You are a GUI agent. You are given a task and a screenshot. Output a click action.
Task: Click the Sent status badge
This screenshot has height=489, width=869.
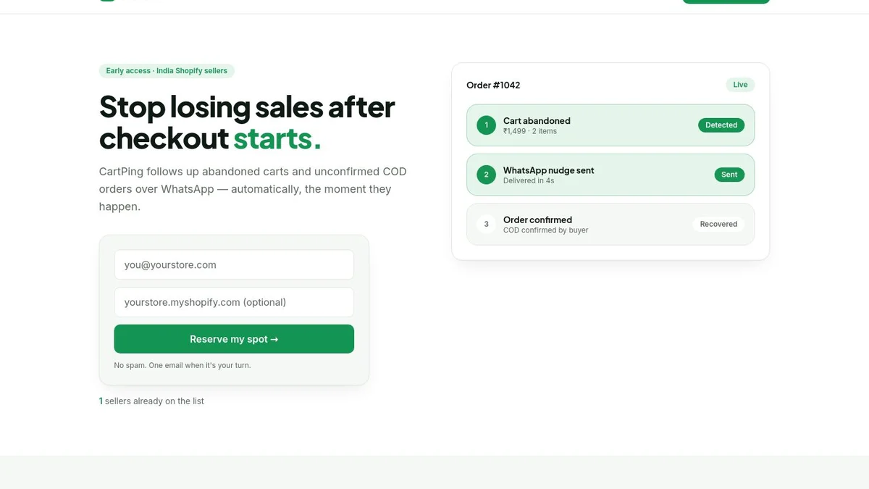point(729,175)
